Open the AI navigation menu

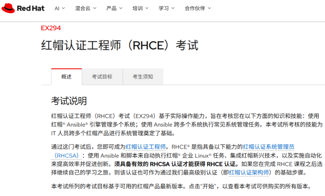(57, 9)
